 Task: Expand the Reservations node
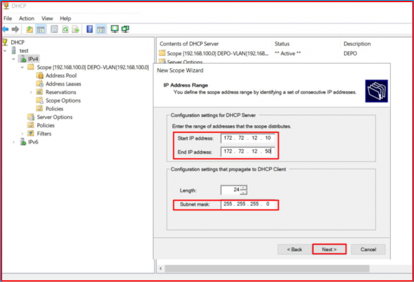coord(31,92)
